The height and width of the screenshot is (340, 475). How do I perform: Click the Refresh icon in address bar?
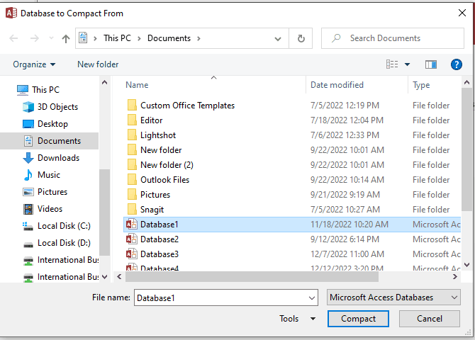[x=301, y=39]
